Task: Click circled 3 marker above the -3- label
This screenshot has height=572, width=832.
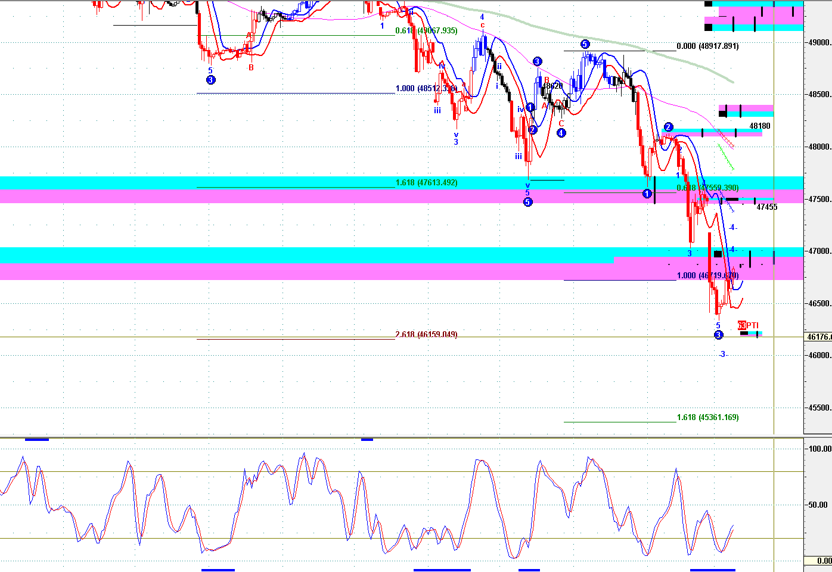Action: pos(718,335)
